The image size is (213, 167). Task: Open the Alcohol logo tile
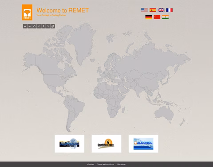143,144
